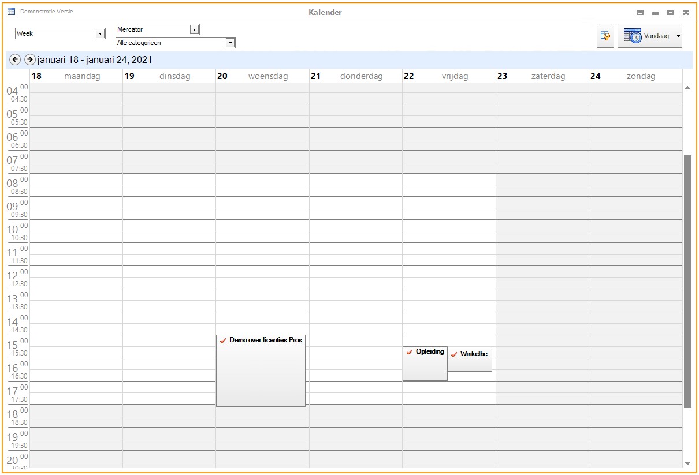Screen dimensions: 699x475
Task: Click the Kalender app icon in title bar
Action: coord(11,12)
